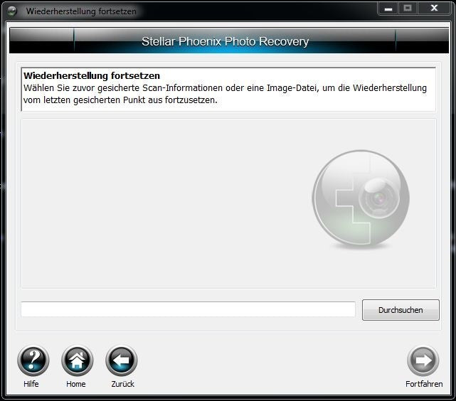Image resolution: width=456 pixels, height=401 pixels.
Task: Maximize the Wiederherstellung fortsetzen window
Action: pyautogui.click(x=408, y=9)
